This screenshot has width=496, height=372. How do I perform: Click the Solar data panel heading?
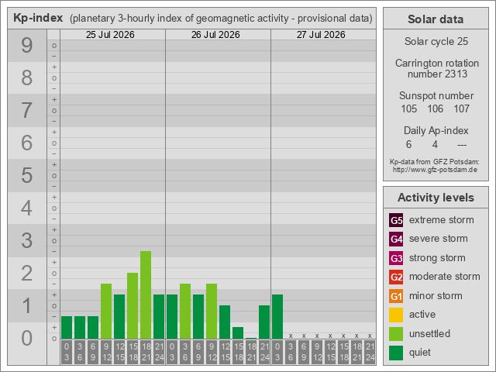(436, 19)
